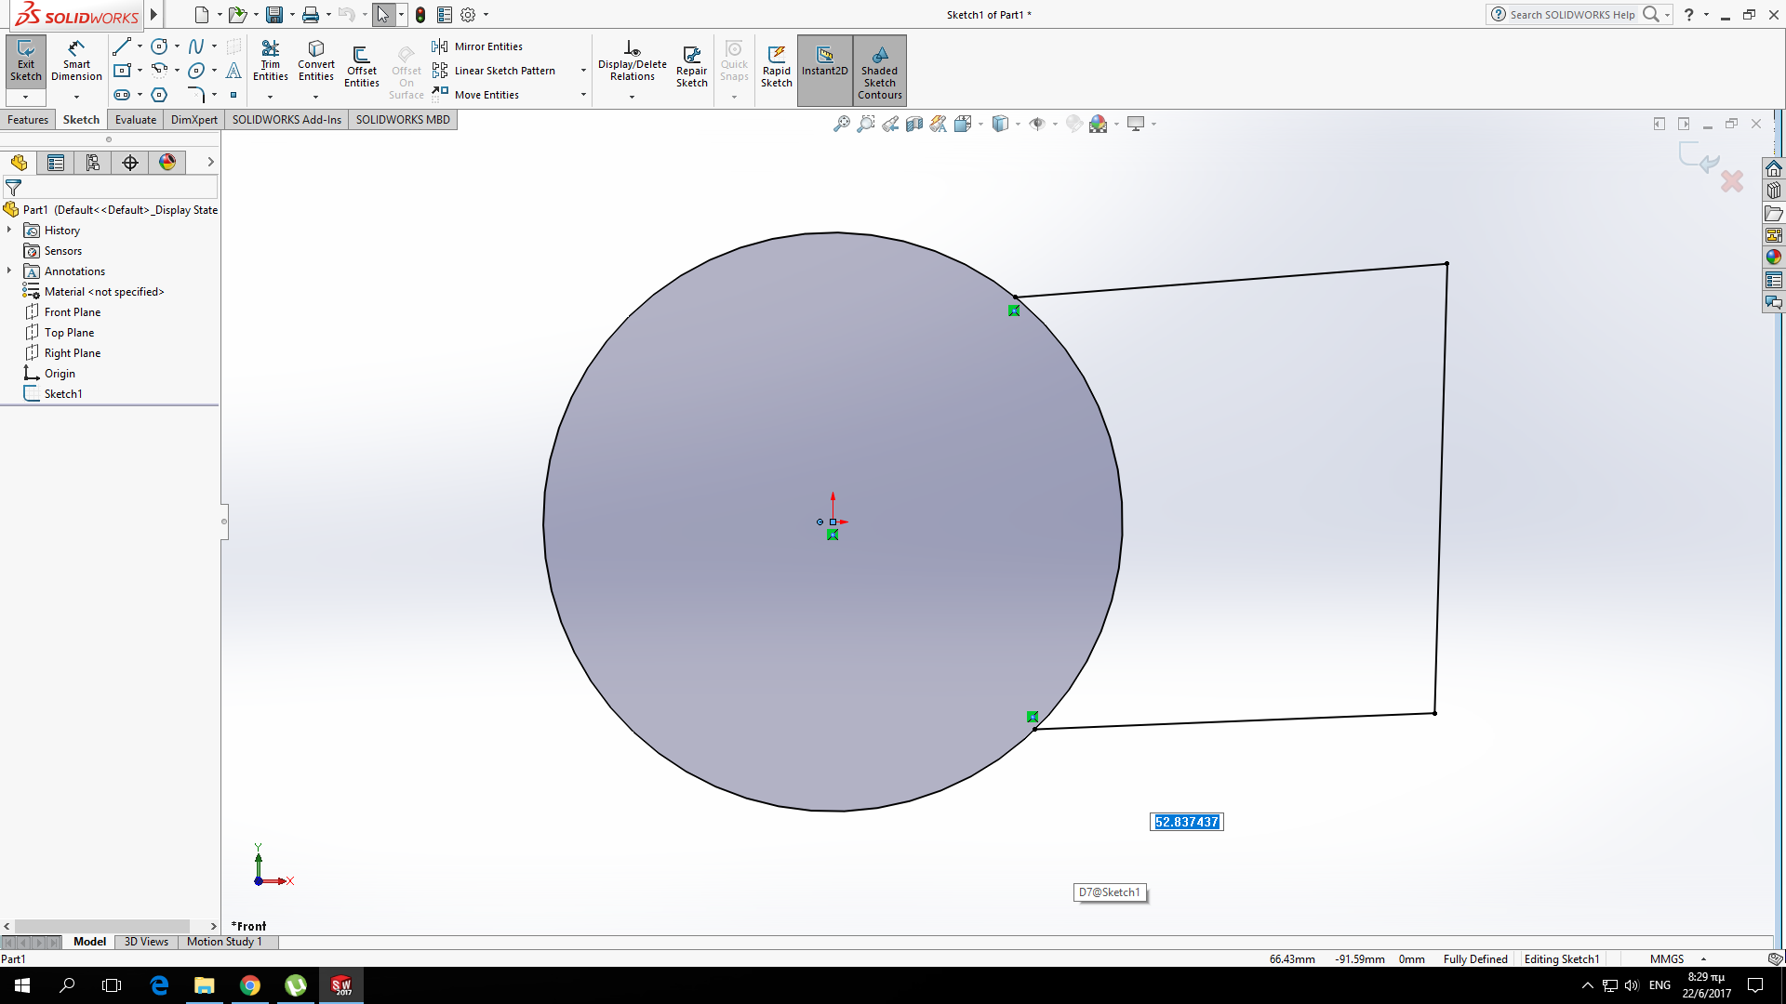This screenshot has width=1786, height=1004.
Task: Expand the Annotations tree node
Action: pyautogui.click(x=9, y=271)
